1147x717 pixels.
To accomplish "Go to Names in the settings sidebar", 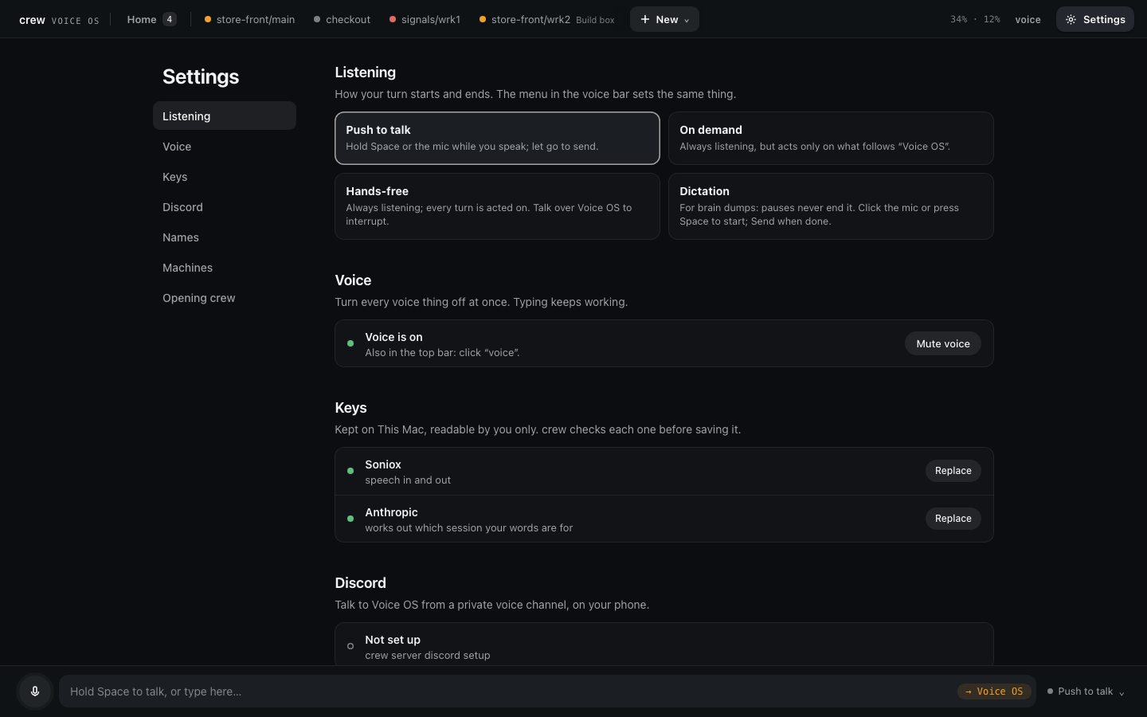I will (x=225, y=237).
